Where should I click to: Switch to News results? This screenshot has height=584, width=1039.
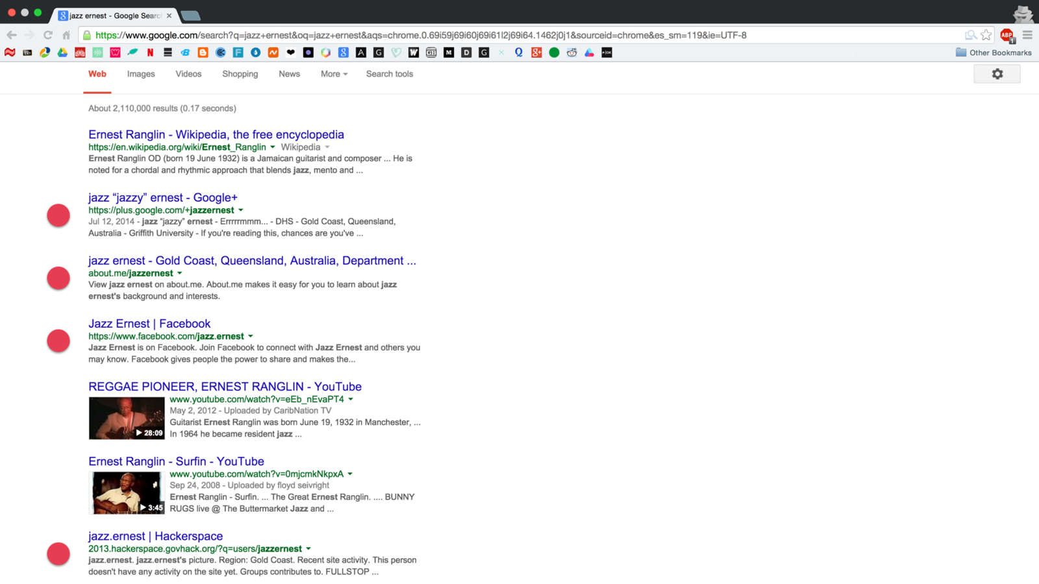pyautogui.click(x=290, y=74)
